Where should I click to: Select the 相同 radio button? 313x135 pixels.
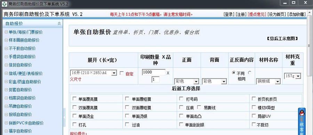click(x=249, y=73)
